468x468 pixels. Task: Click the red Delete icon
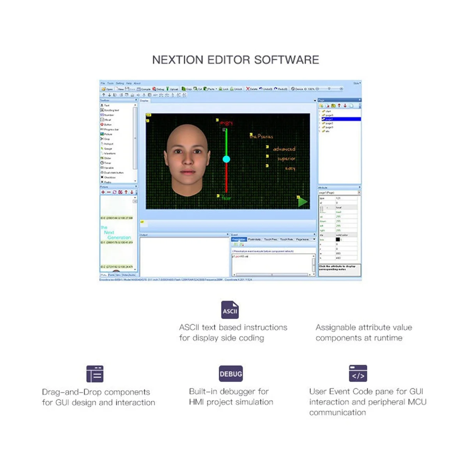[x=248, y=89]
